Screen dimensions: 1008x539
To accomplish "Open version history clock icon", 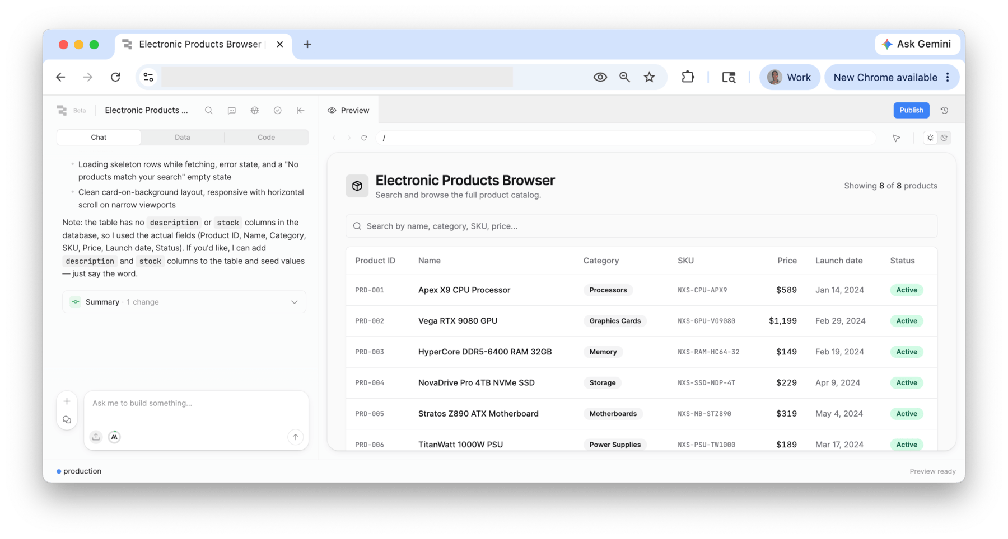I will coord(945,110).
